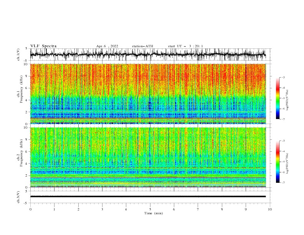Image resolution: width=304 pixels, height=235 pixels.
Task: Click the "ch.1(V)" waveform axis label
Action: (x=18, y=55)
